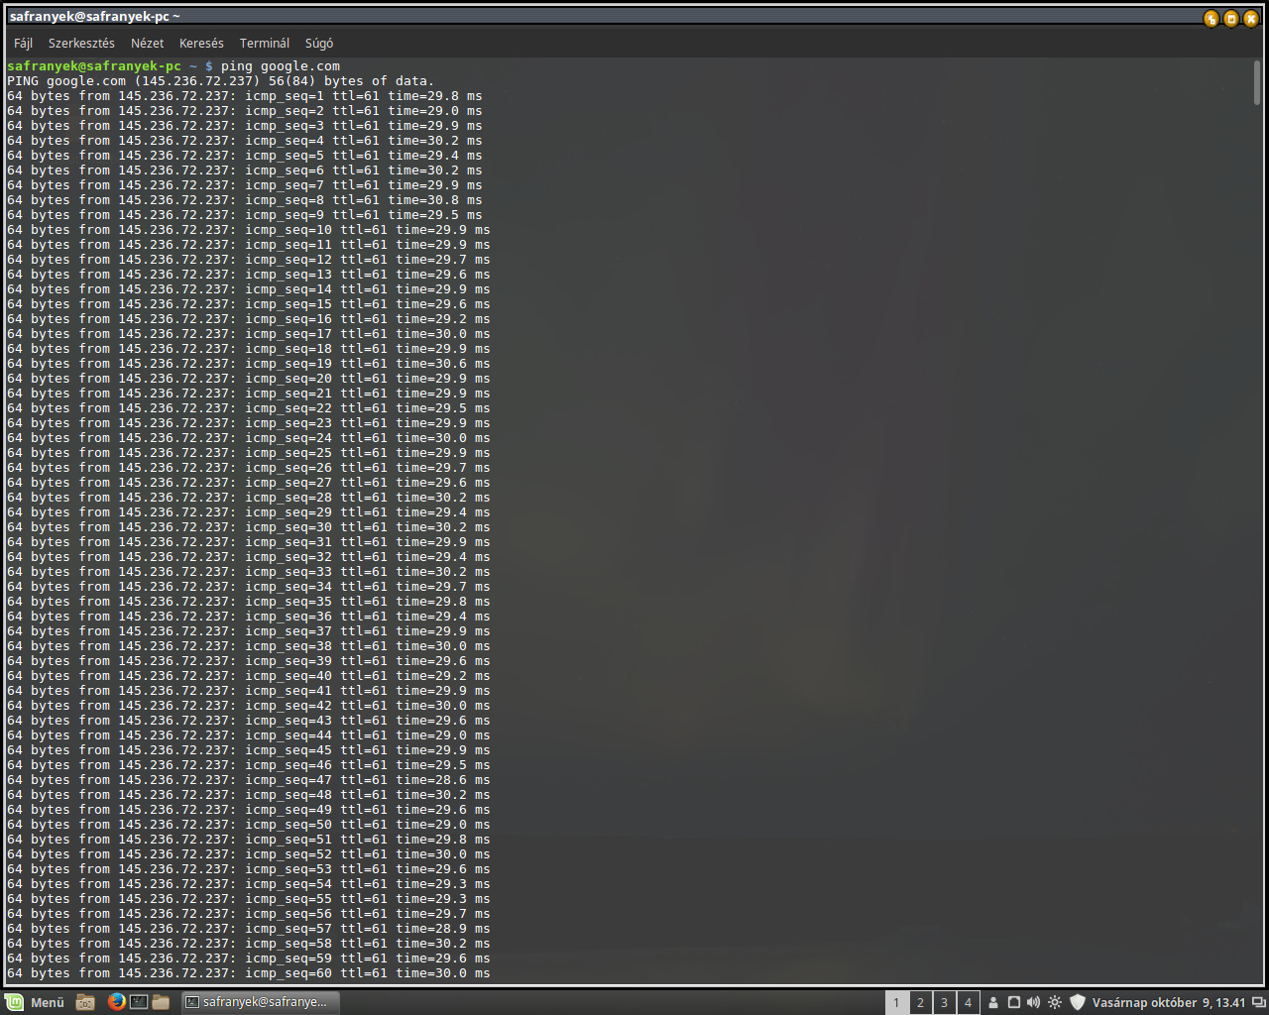Image resolution: width=1269 pixels, height=1015 pixels.
Task: Open the calendar clock Vasárnap október 9
Action: [1169, 1002]
